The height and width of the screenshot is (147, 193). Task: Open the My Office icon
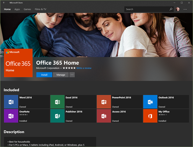coord(150,116)
